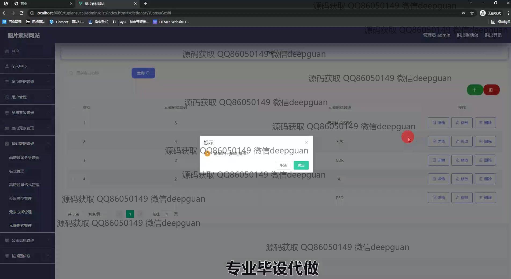Select page 1 in pagination
This screenshot has height=279, width=511.
(x=130, y=214)
